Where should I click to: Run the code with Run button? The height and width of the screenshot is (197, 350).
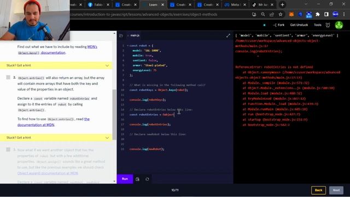(x=125, y=179)
